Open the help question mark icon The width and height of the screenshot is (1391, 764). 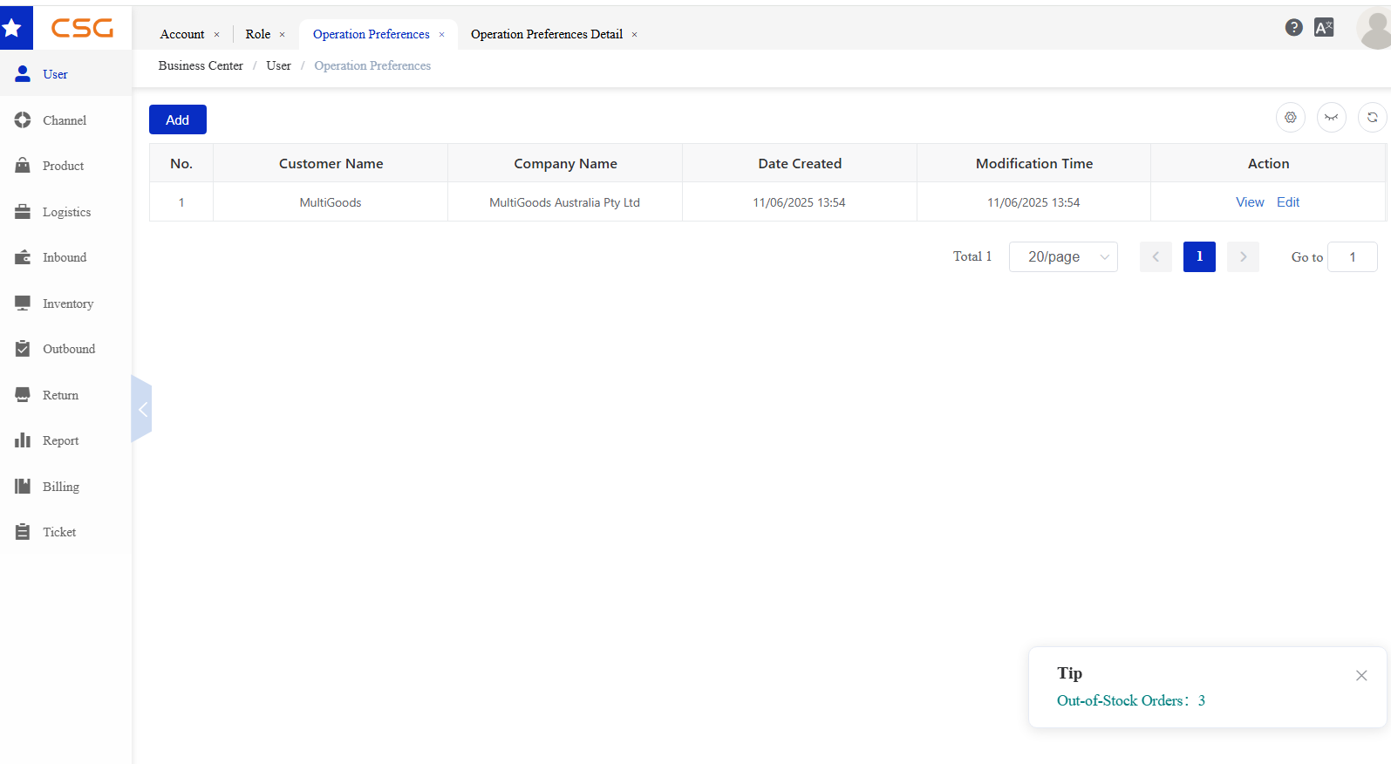(x=1294, y=27)
